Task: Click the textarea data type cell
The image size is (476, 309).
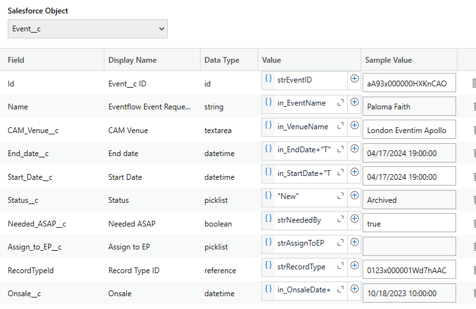Action: pyautogui.click(x=218, y=131)
